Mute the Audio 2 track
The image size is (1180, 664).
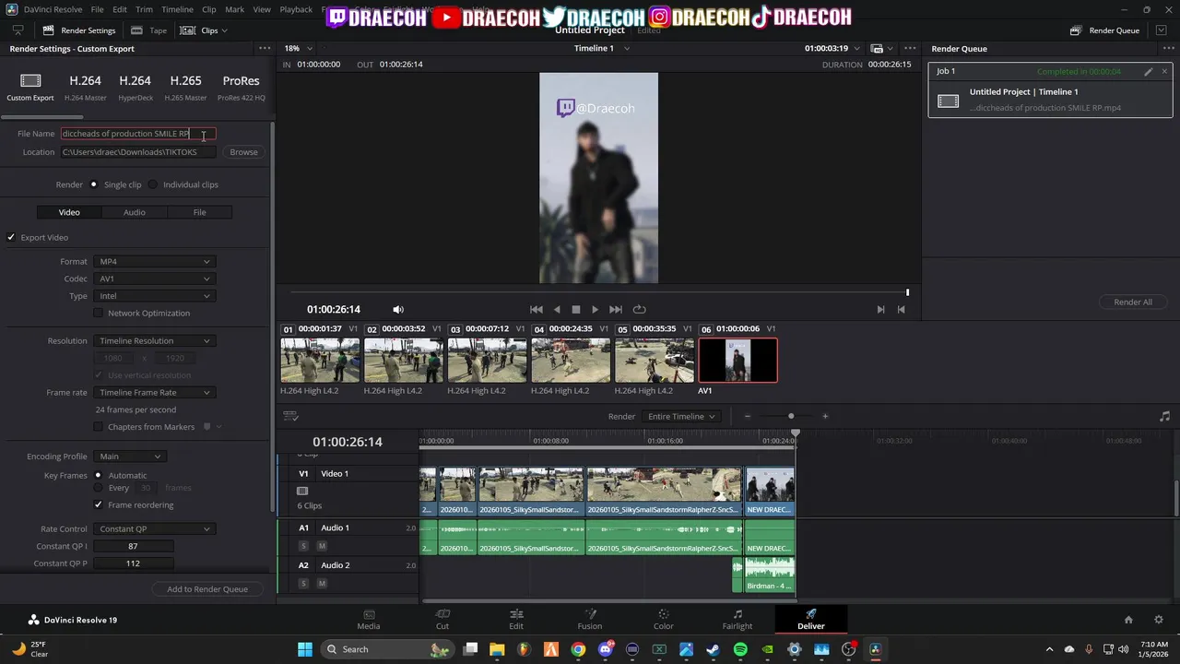click(x=322, y=583)
